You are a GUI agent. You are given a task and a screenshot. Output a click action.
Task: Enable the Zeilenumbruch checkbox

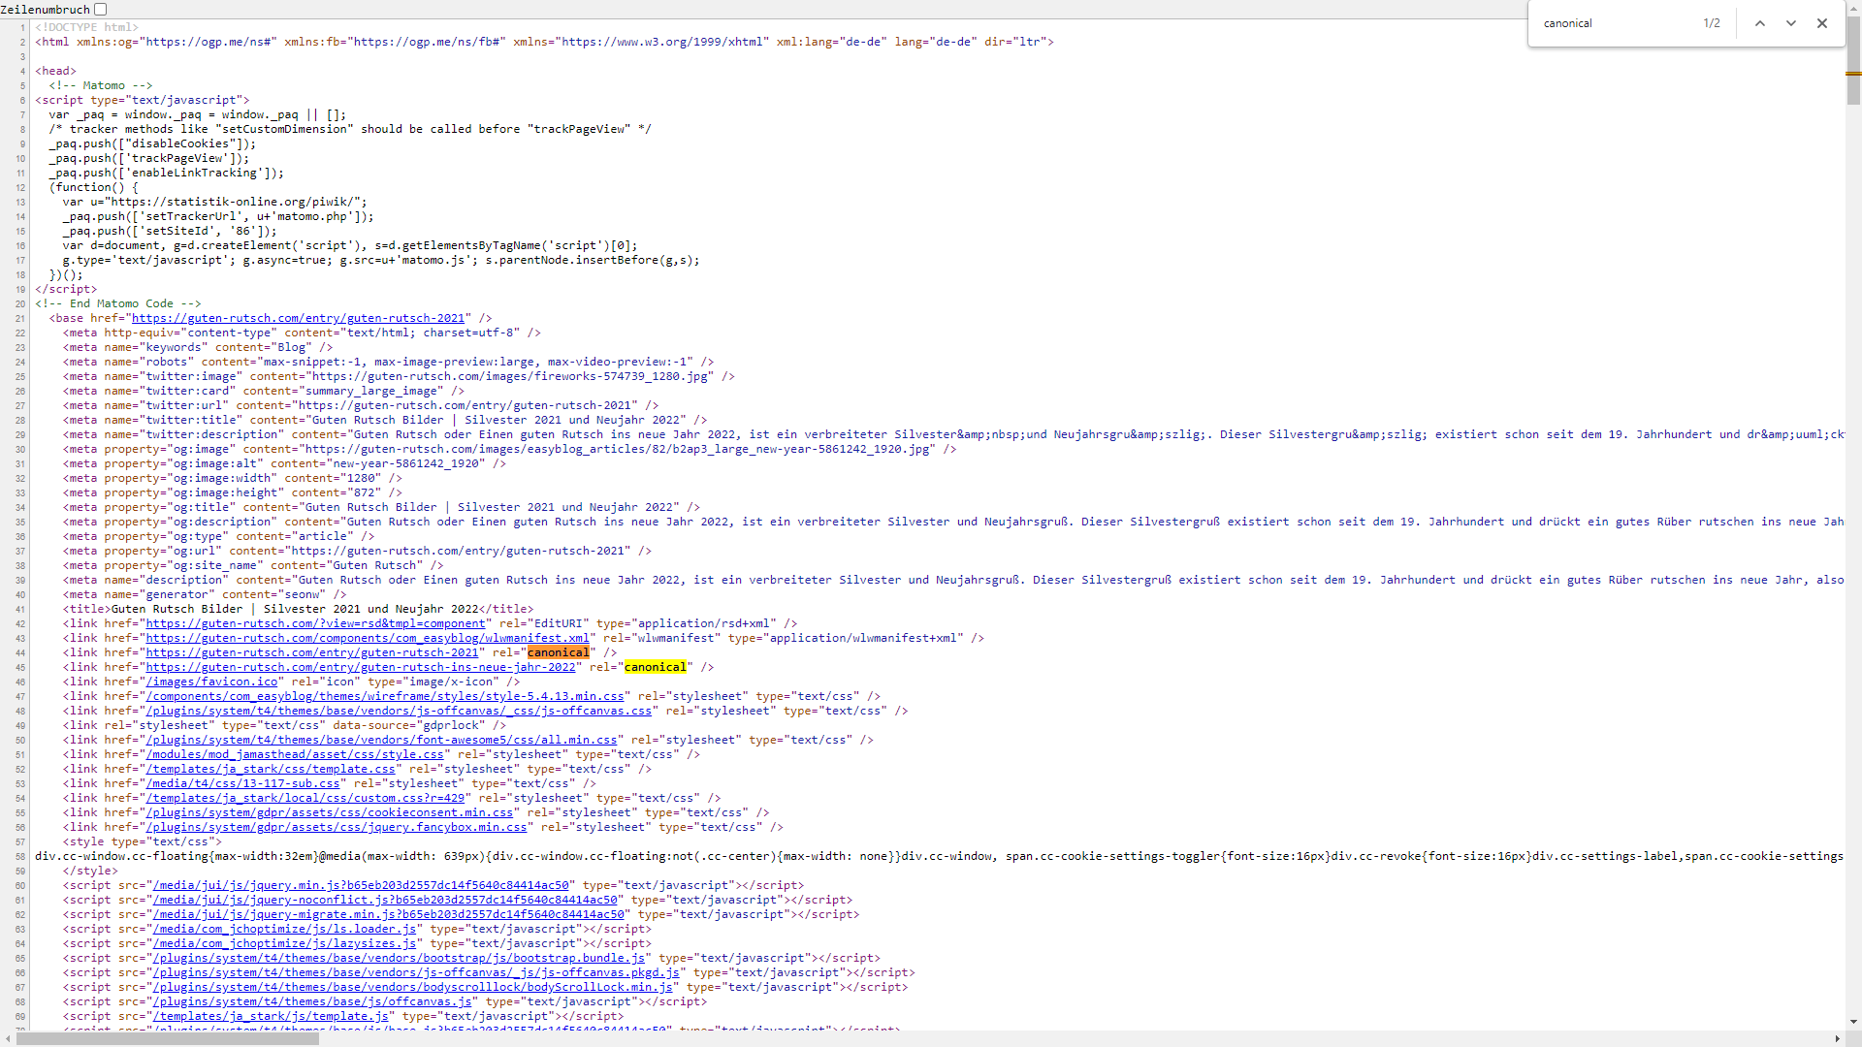(x=101, y=9)
